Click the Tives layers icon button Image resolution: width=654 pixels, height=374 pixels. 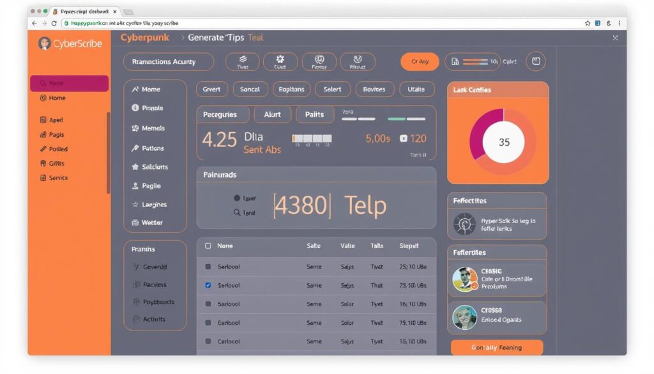coord(243,61)
